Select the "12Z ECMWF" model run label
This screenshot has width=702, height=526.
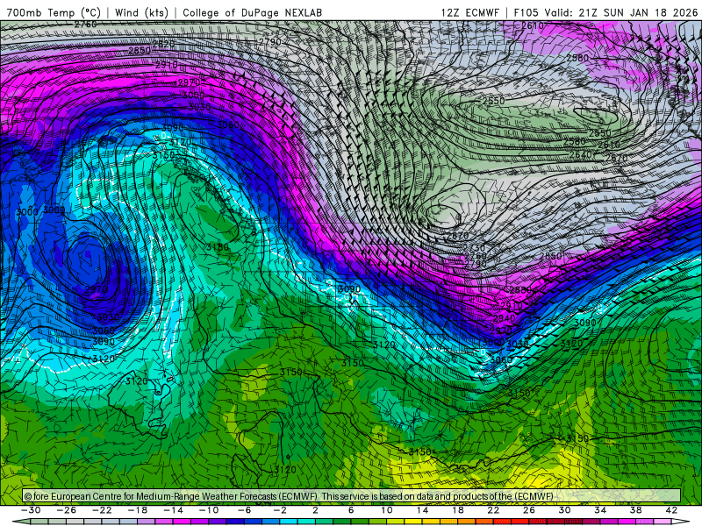point(469,12)
